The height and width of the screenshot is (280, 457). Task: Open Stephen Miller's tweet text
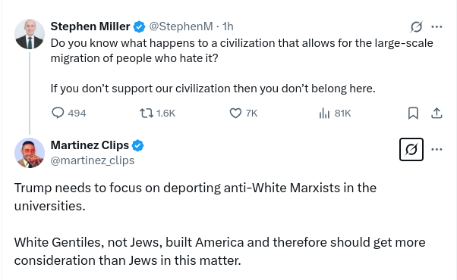click(x=242, y=66)
